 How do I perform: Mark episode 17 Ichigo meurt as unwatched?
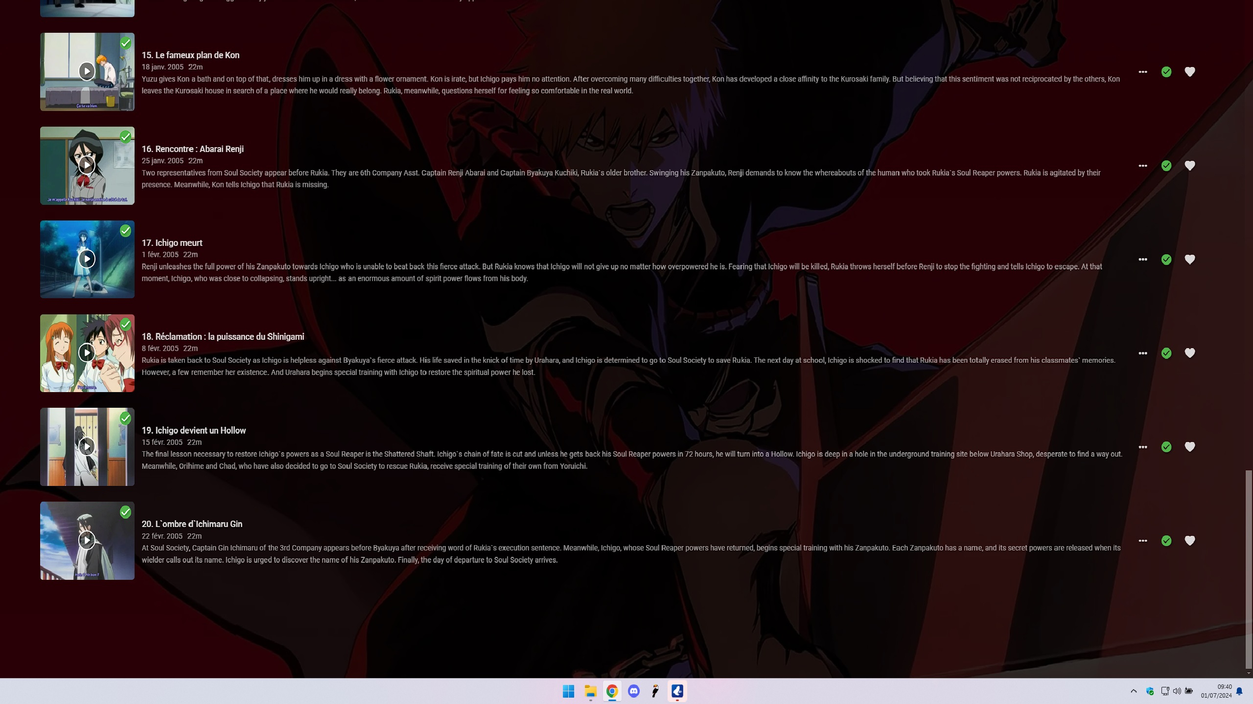[1166, 260]
